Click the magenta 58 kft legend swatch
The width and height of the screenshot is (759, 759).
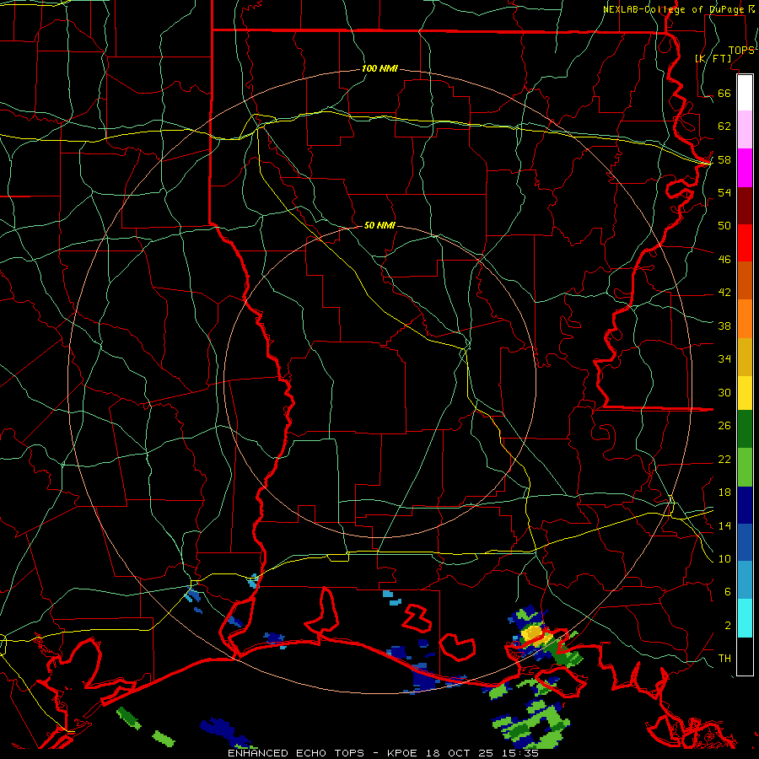pyautogui.click(x=745, y=168)
